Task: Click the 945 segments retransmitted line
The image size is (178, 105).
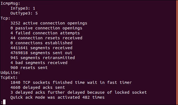Action: [x=42, y=58]
